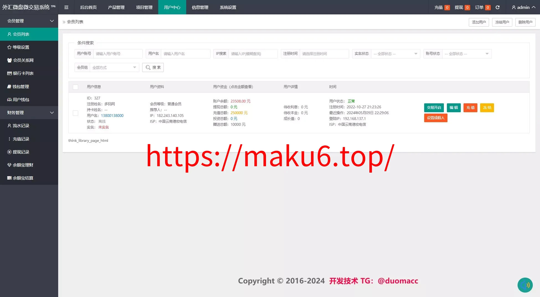This screenshot has height=297, width=540.
Task: Click the orange 充值 row button
Action: point(470,107)
